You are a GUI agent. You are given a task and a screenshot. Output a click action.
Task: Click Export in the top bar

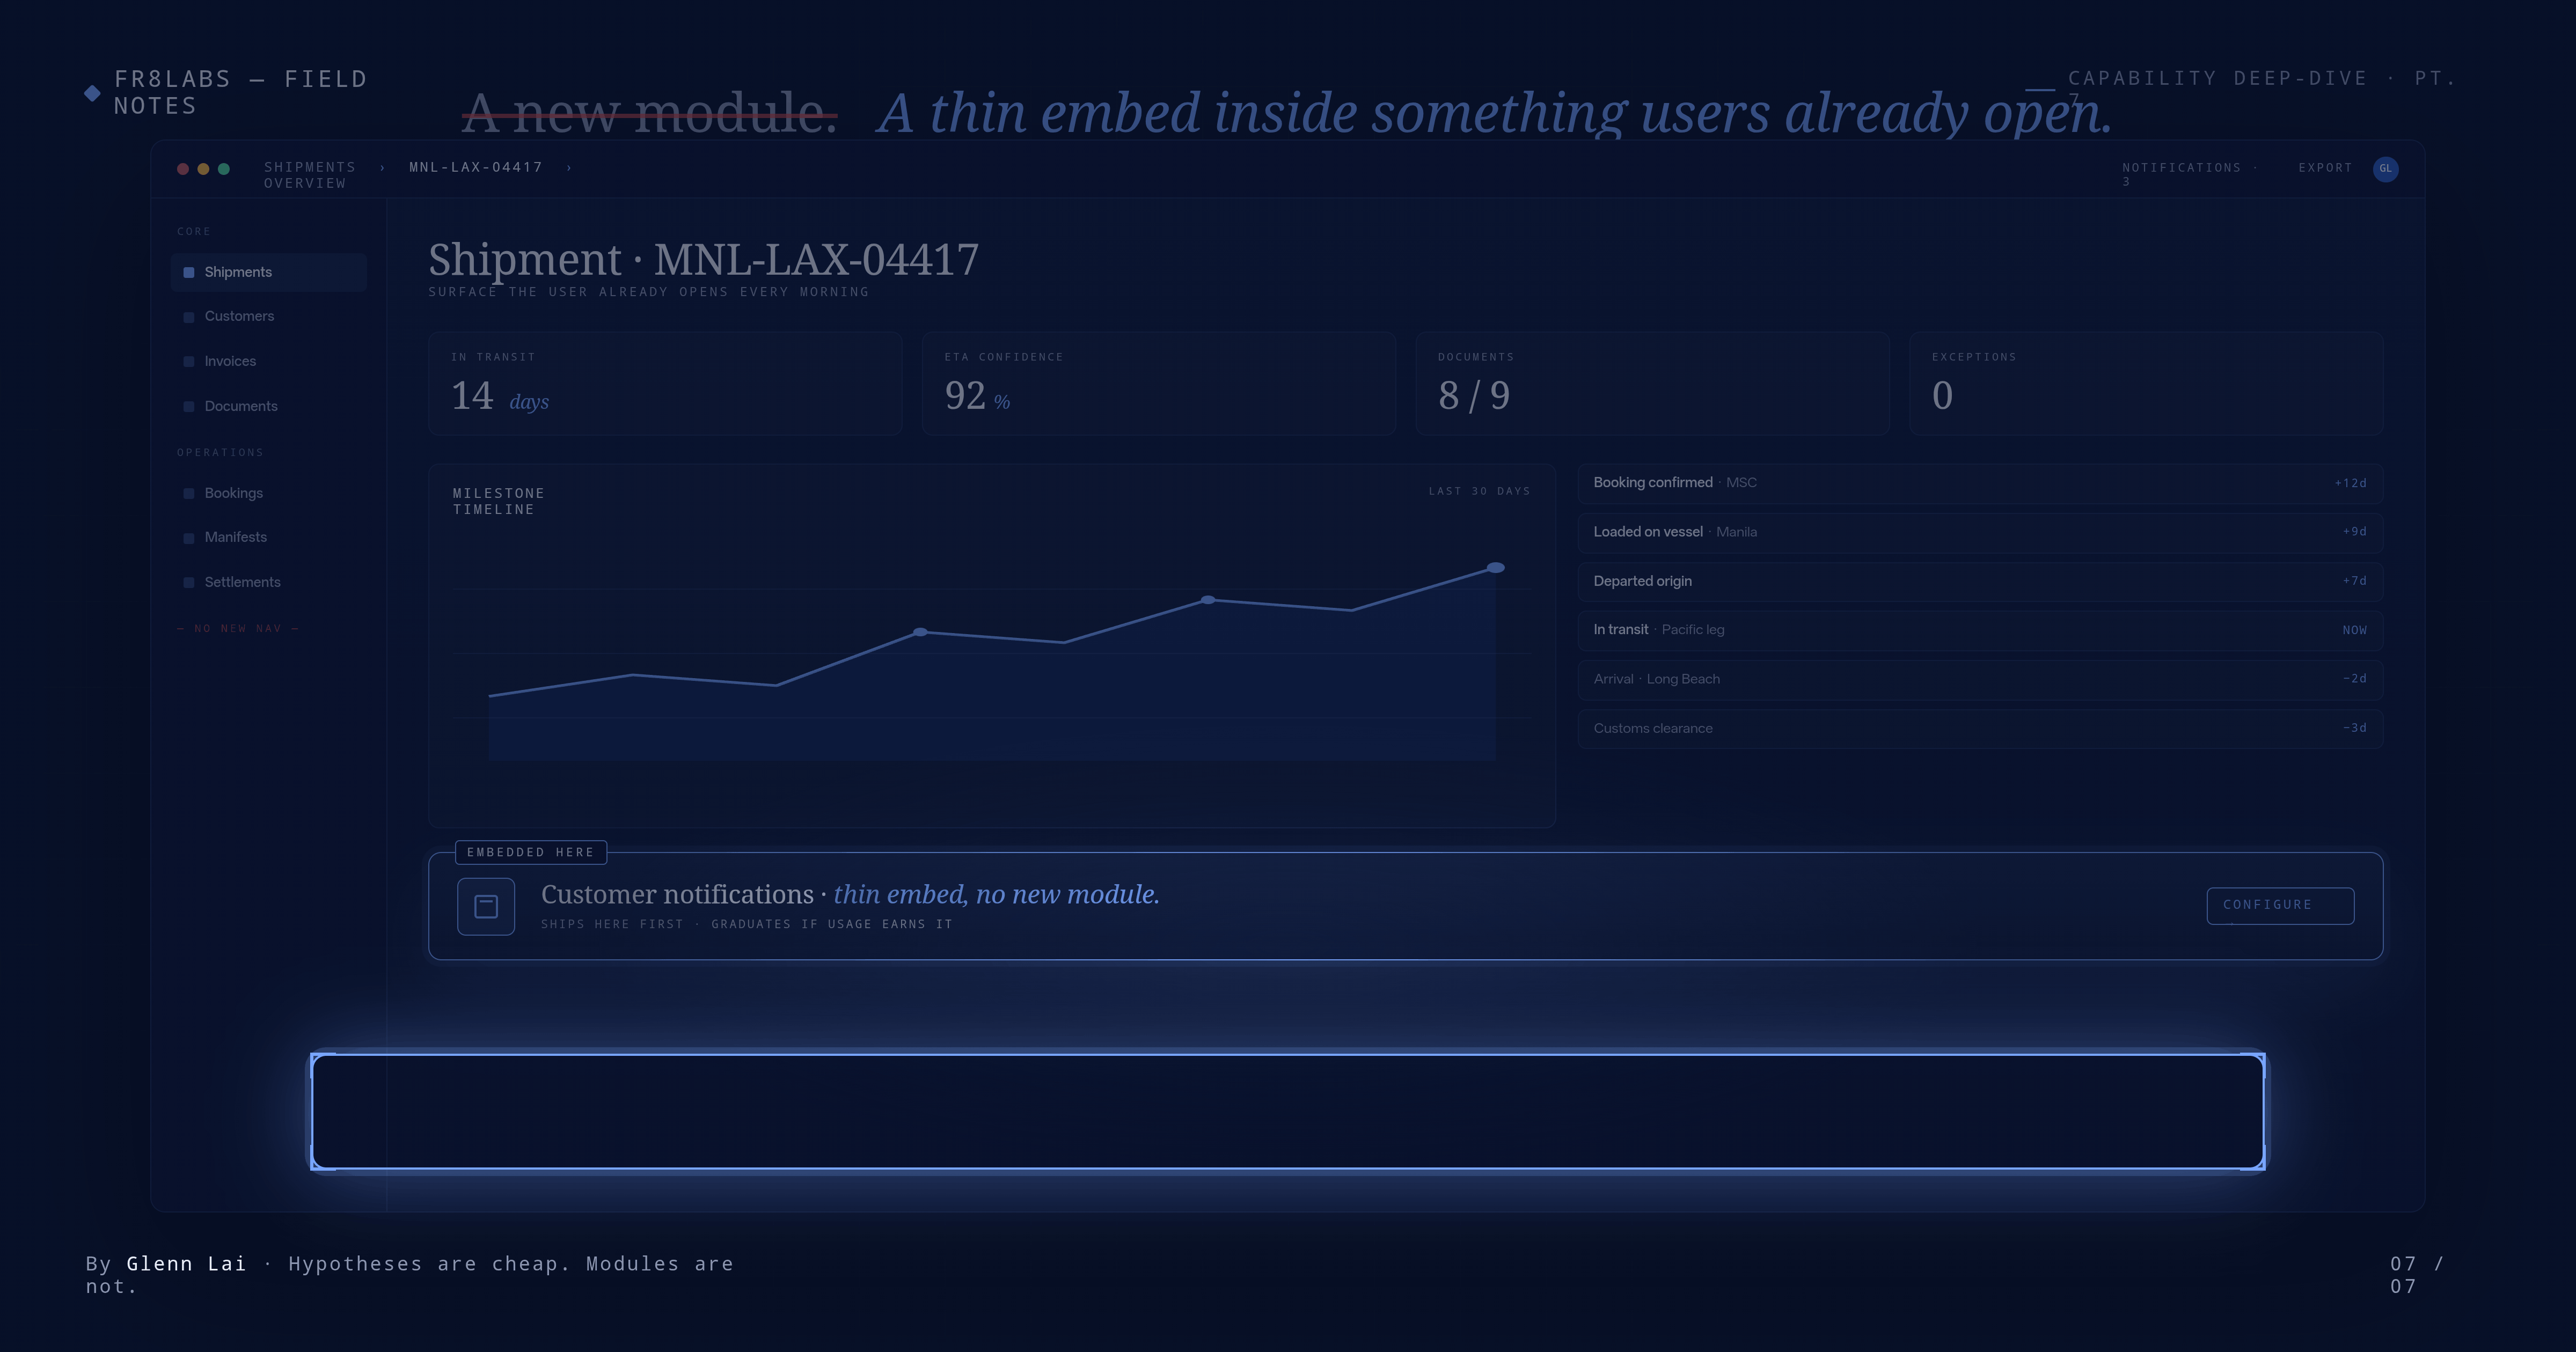(x=2325, y=168)
